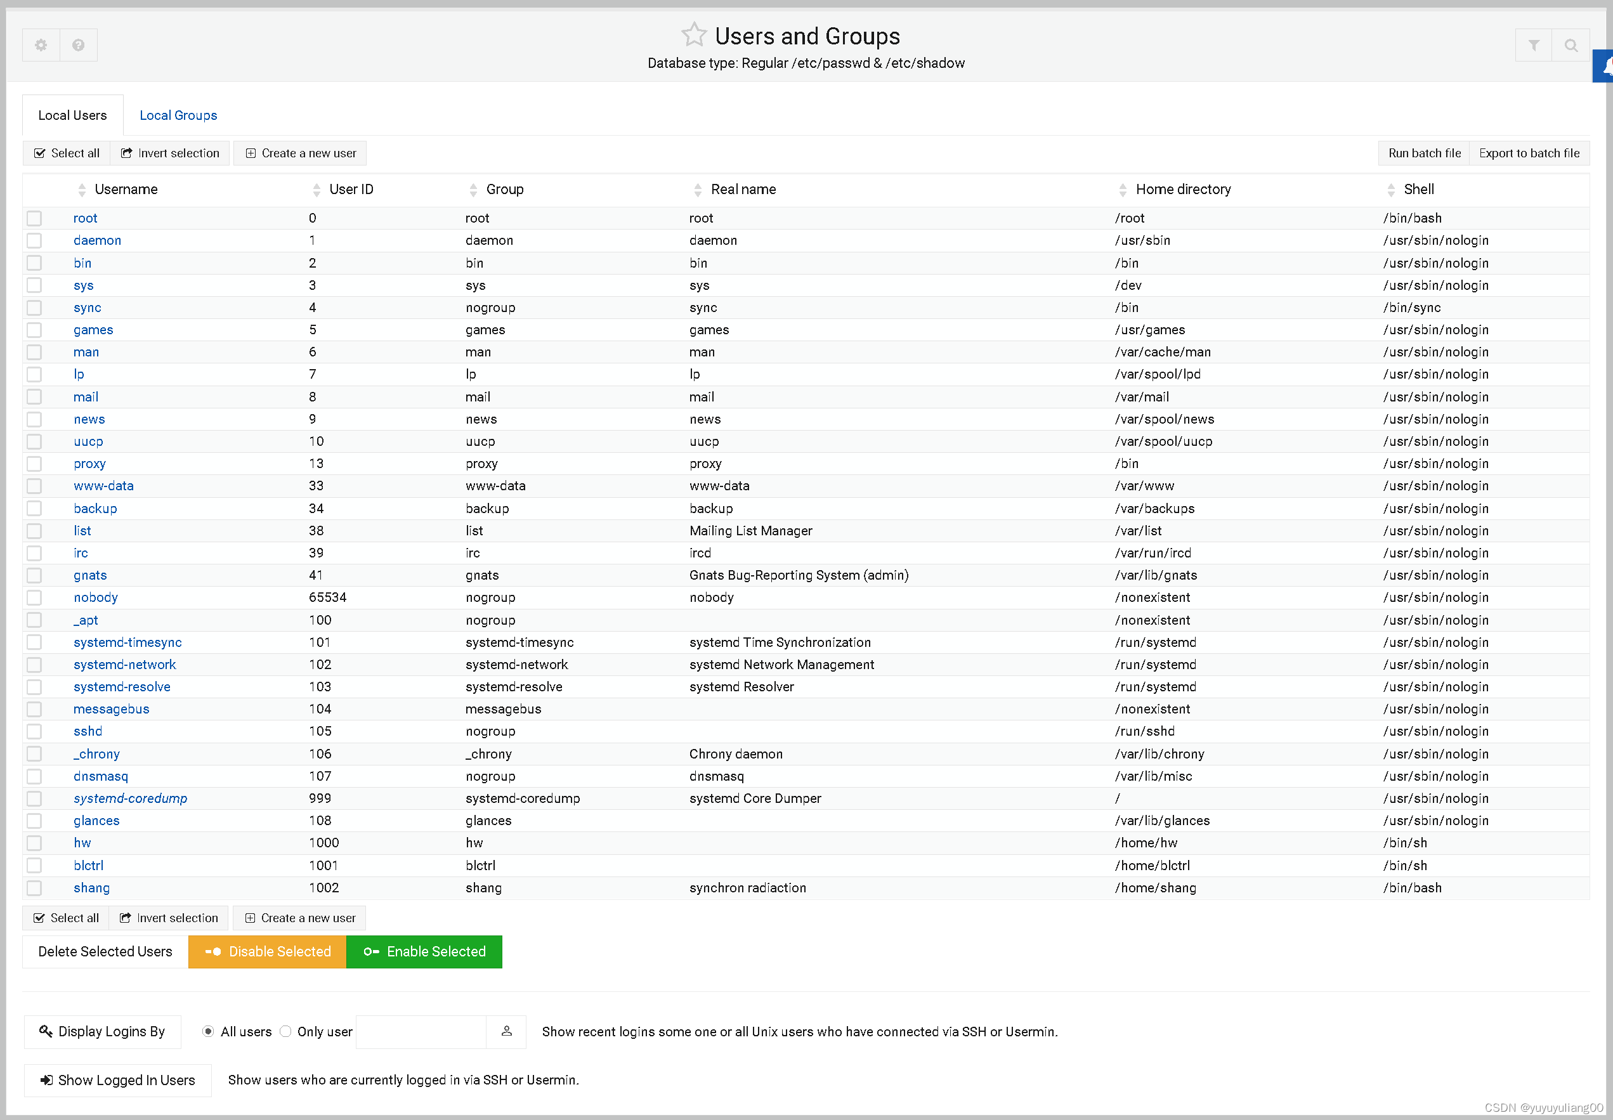The image size is (1613, 1120).
Task: Click the search magnifier icon
Action: pyautogui.click(x=1571, y=46)
